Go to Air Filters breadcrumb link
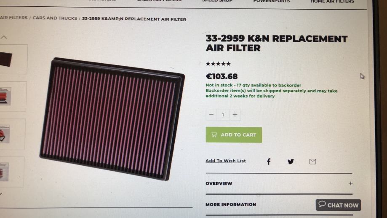The width and height of the screenshot is (387, 218). 13,18
